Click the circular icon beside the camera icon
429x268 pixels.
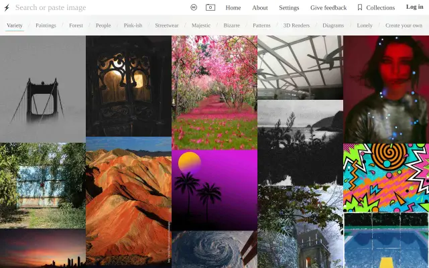(x=194, y=7)
